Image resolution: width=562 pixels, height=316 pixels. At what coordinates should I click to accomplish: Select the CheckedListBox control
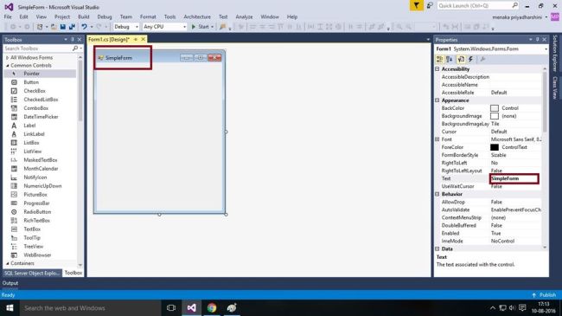41,100
